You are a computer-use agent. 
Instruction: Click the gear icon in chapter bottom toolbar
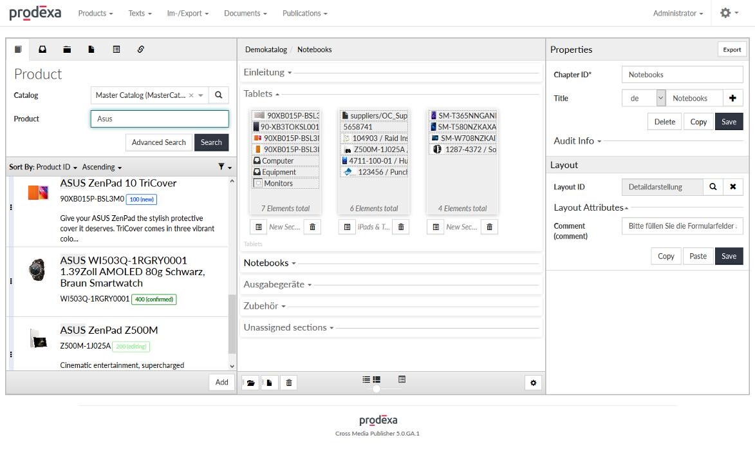click(533, 383)
